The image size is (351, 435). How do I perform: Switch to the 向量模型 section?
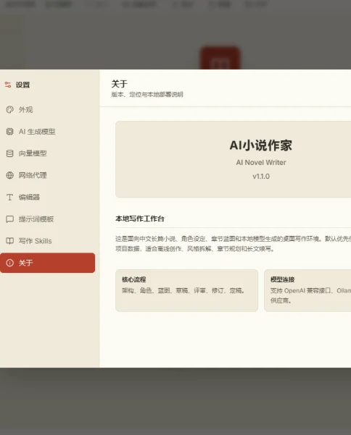coord(48,153)
